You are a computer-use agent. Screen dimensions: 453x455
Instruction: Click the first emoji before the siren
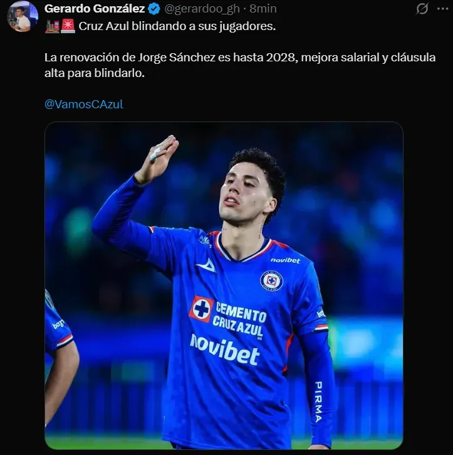tap(52, 26)
